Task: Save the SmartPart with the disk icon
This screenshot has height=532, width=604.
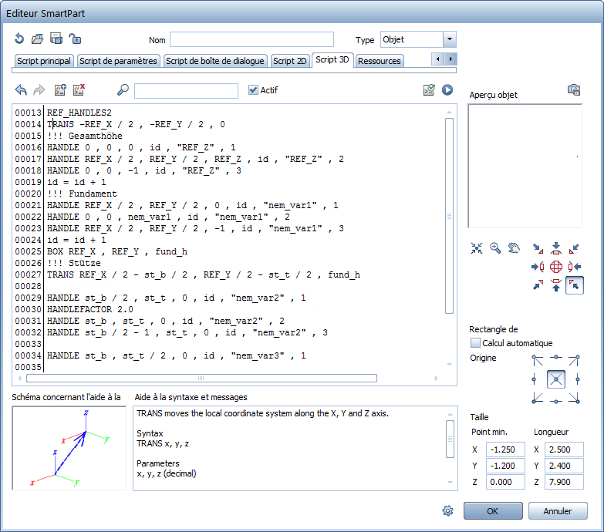Action: (x=56, y=39)
